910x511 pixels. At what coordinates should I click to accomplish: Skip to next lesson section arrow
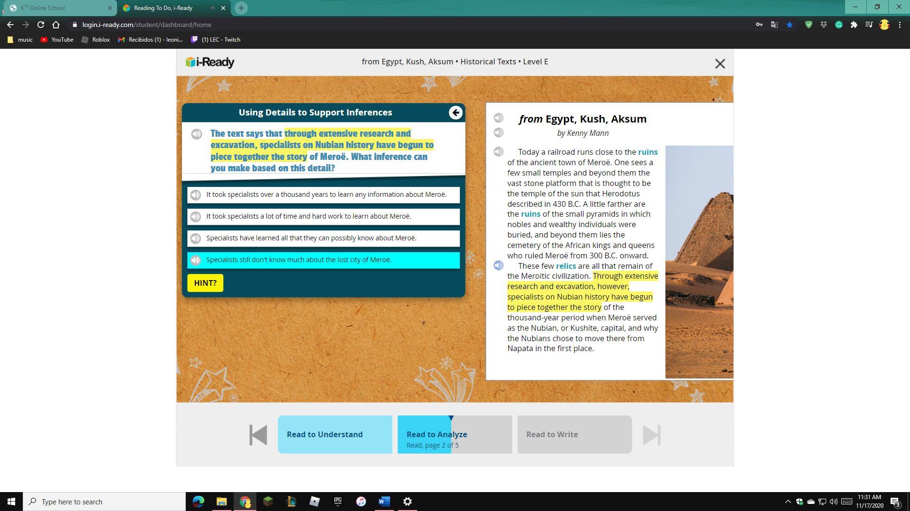[x=651, y=434]
